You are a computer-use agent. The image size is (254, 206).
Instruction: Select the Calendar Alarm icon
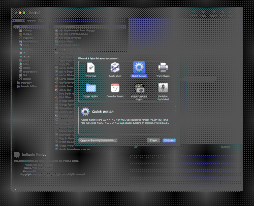115,88
